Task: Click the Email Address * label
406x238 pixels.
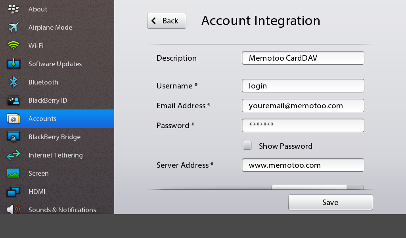Action: click(x=183, y=106)
